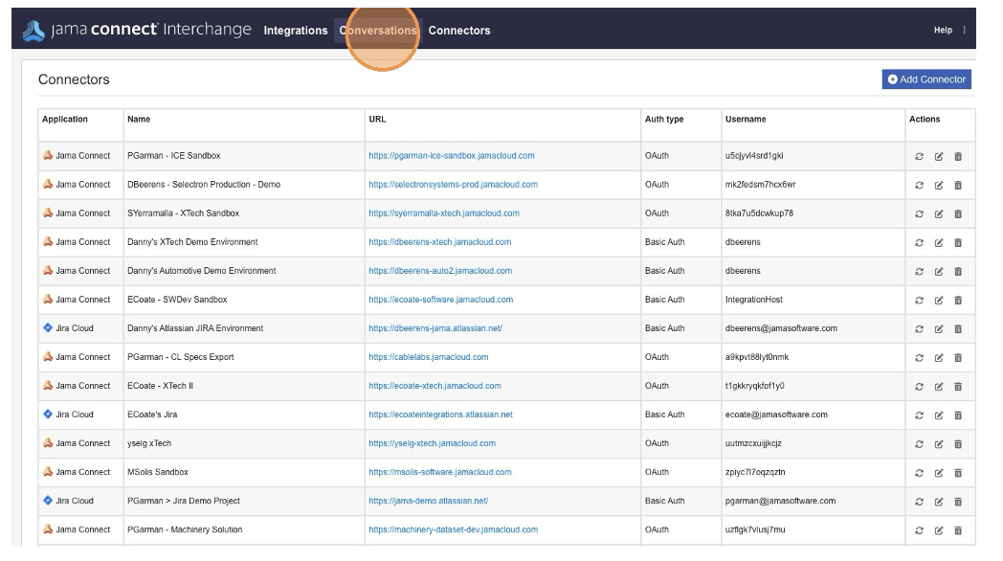Click the Jama Connect icon for yselg xTech

[x=47, y=442]
